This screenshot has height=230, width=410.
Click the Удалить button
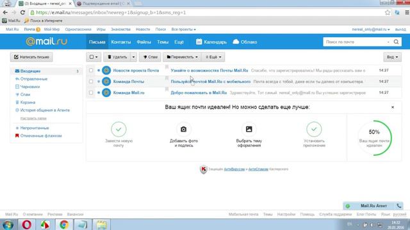pyautogui.click(x=117, y=57)
